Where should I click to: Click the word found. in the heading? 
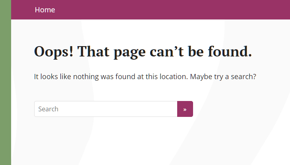click(x=230, y=51)
